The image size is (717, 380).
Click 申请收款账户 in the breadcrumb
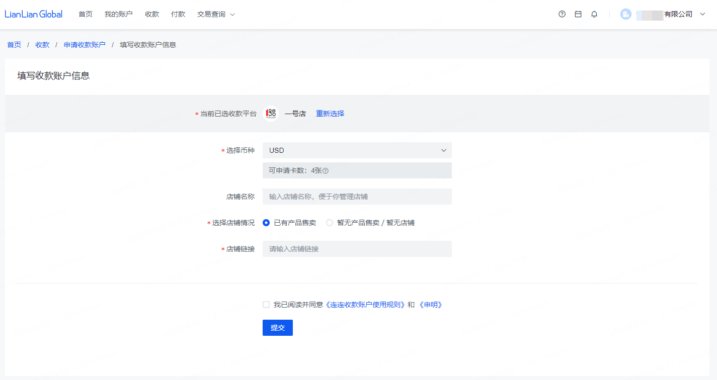point(85,45)
